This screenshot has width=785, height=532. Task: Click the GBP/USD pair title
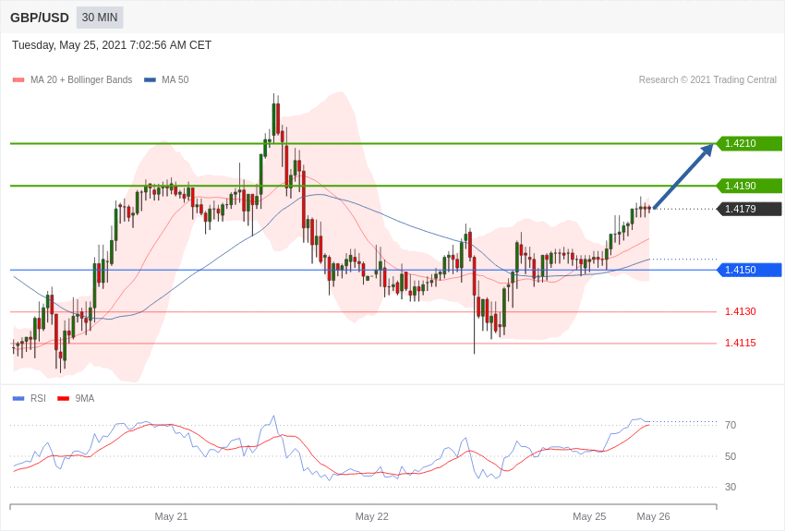tap(40, 18)
